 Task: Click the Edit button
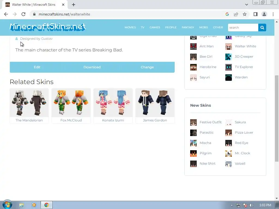point(37,67)
